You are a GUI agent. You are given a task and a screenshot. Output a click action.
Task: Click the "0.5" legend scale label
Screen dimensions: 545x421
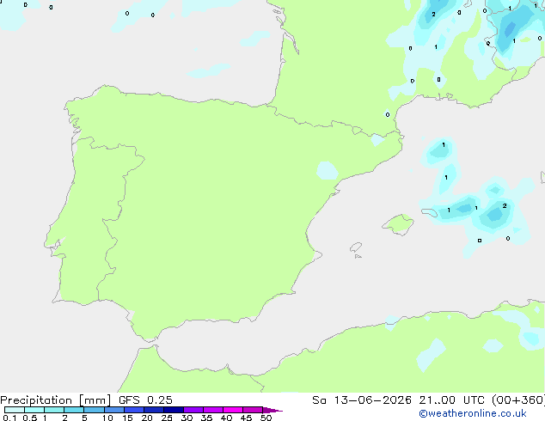click(x=30, y=418)
